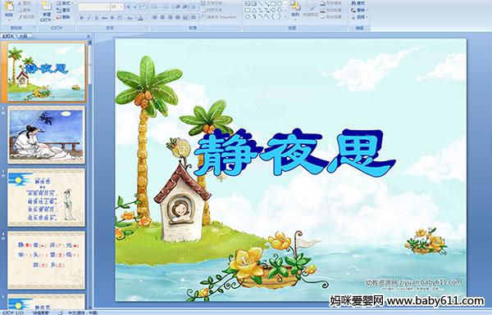Switch to the Slides (幻灯片) tab

(x=8, y=36)
